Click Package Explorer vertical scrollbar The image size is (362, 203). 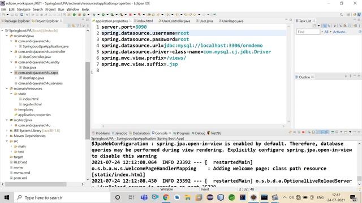click(88, 100)
